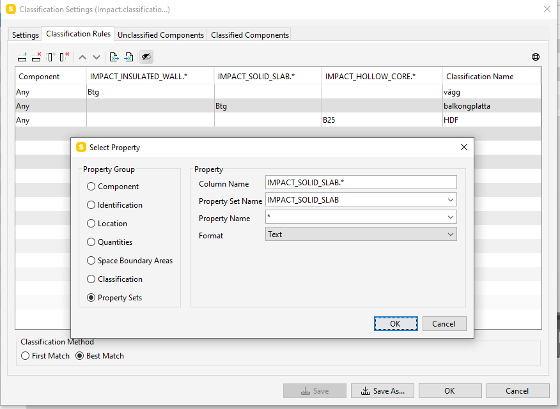Image resolution: width=560 pixels, height=409 pixels.
Task: Remove the selected column
Action: (65, 57)
